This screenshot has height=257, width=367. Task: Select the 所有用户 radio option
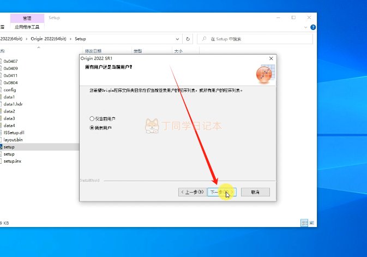coord(100,128)
